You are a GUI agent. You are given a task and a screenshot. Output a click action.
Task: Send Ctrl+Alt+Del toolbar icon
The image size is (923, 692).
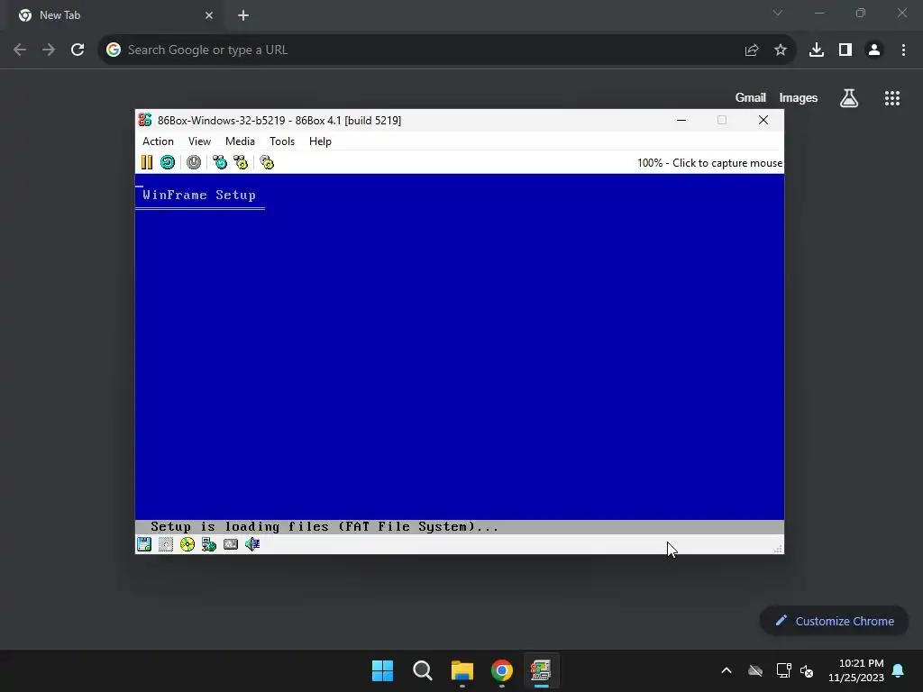[220, 162]
